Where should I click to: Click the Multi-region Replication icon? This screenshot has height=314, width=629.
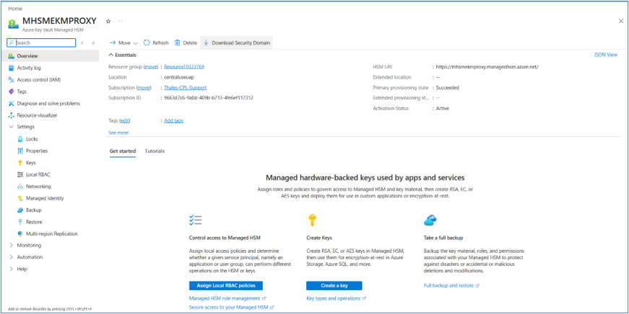tap(20, 233)
